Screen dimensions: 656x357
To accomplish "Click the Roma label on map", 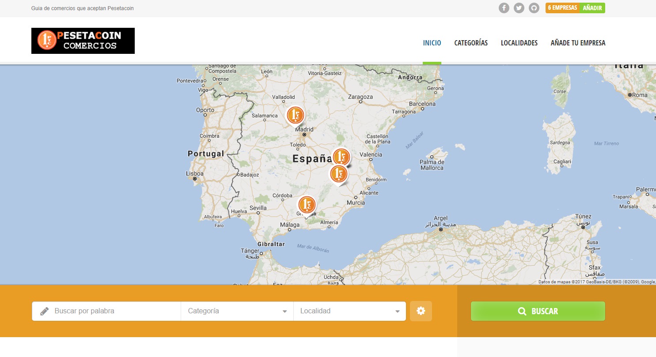I will click(640, 95).
